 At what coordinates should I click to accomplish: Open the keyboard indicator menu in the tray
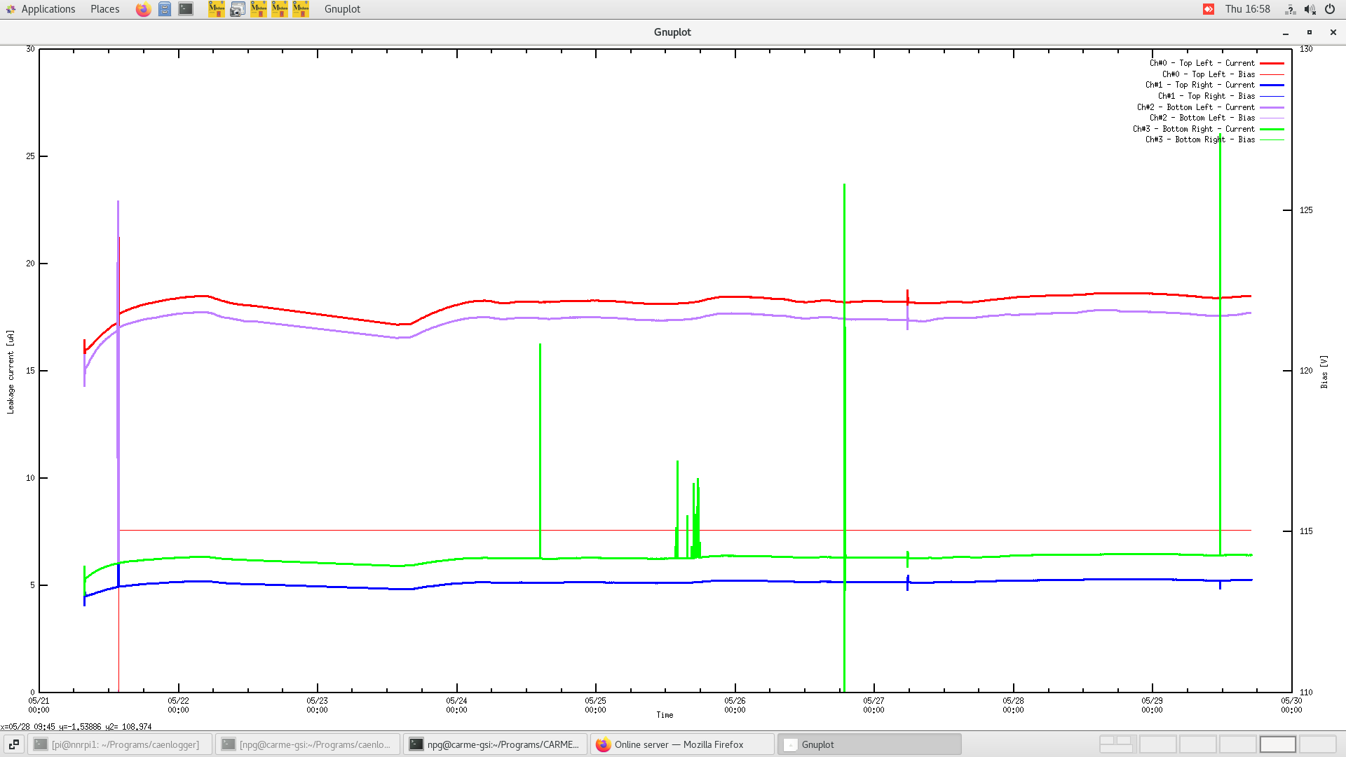click(x=1290, y=9)
